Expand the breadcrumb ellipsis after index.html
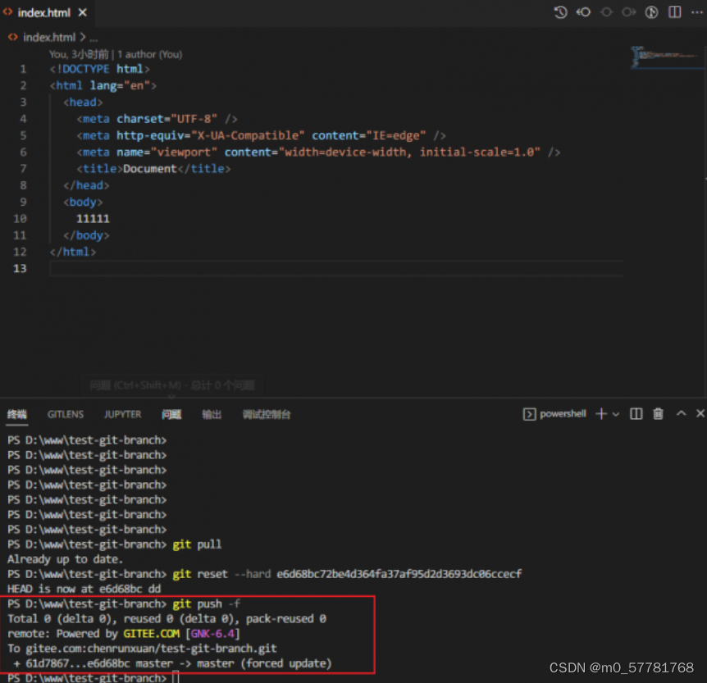Viewport: 707px width, 683px height. coord(93,37)
